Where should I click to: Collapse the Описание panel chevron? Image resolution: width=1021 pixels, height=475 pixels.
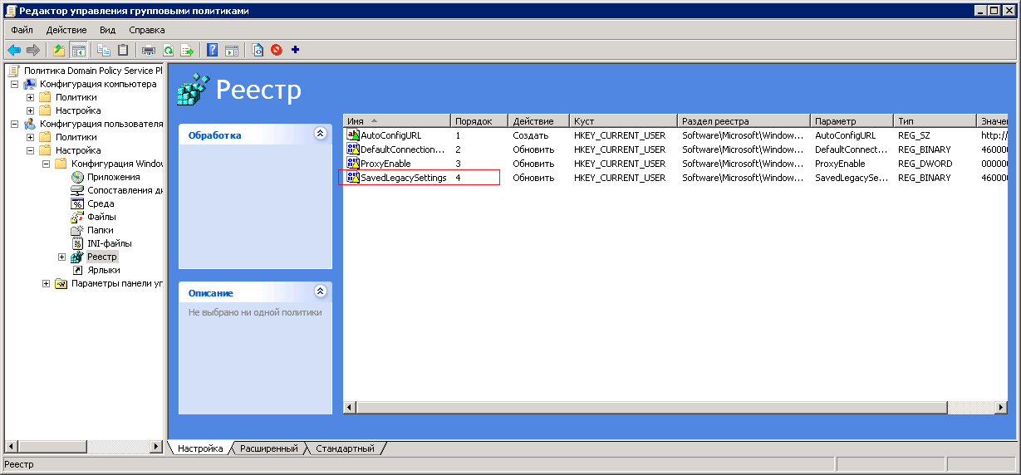[x=321, y=291]
